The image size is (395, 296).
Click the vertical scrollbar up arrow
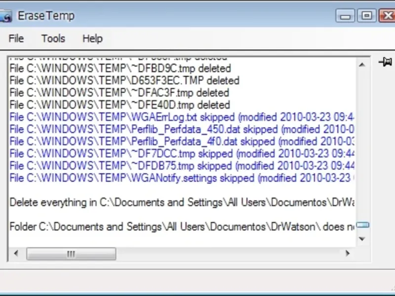(x=362, y=65)
